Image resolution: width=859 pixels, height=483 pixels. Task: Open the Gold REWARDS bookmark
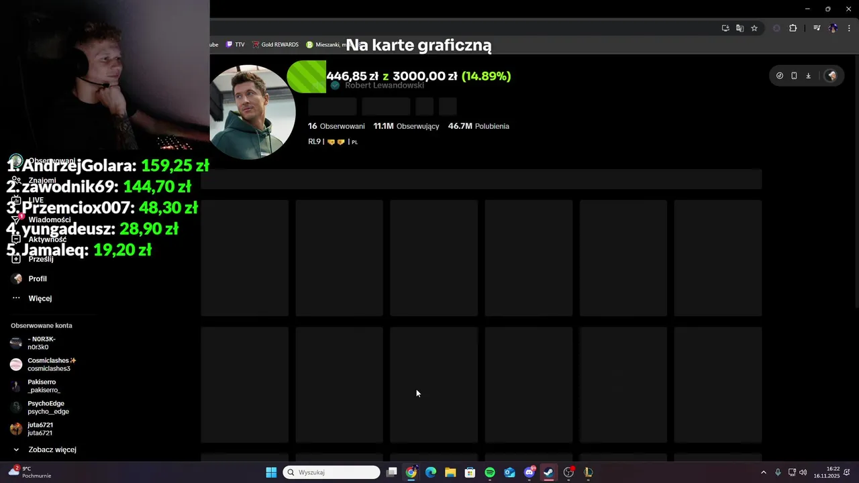click(x=275, y=45)
